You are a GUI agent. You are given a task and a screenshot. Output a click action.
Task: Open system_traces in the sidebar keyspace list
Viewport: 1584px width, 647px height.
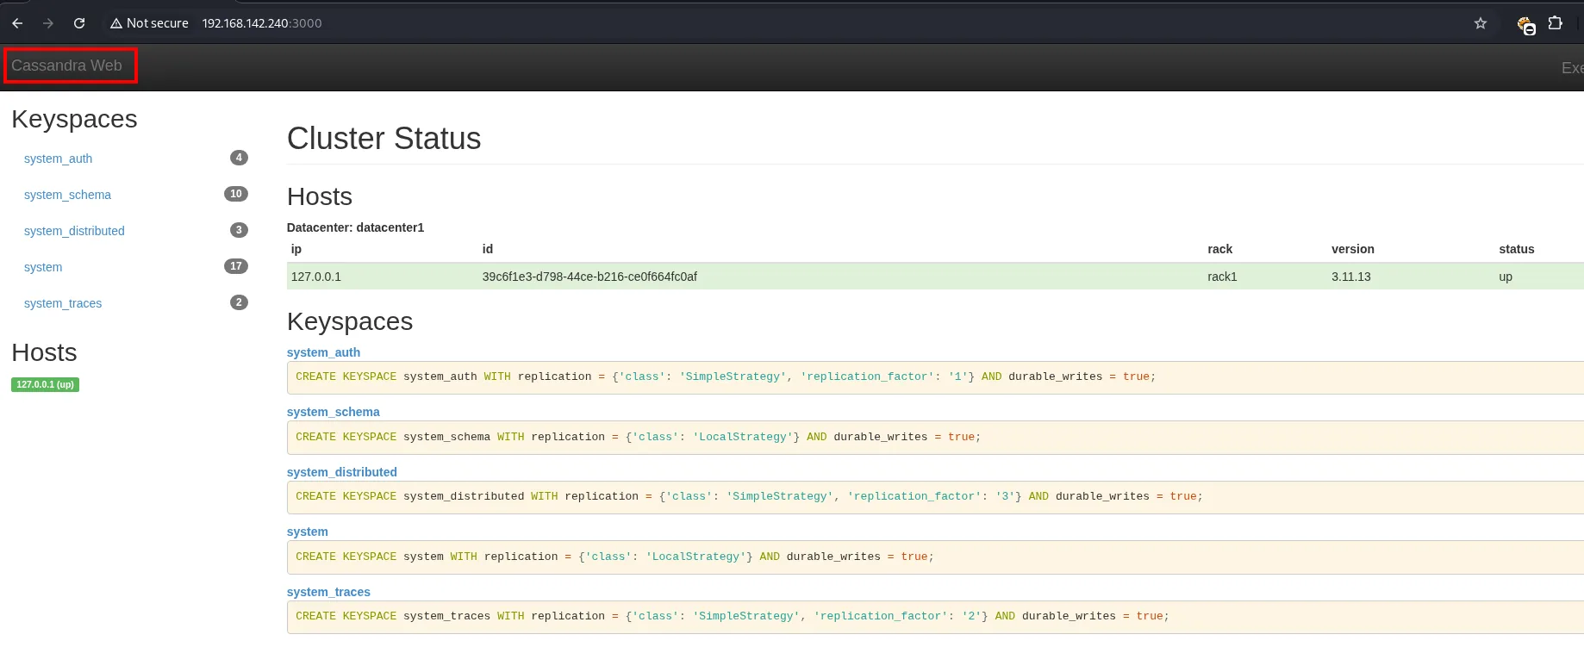(63, 303)
